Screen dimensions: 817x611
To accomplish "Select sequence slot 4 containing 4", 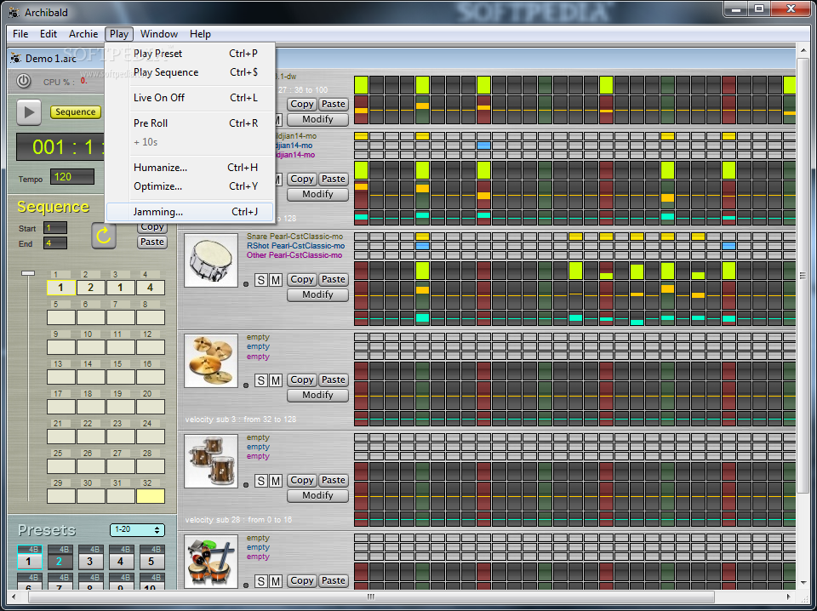I will coord(151,288).
